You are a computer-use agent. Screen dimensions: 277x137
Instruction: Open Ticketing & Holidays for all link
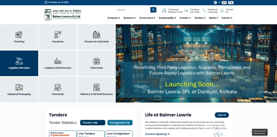point(175,11)
